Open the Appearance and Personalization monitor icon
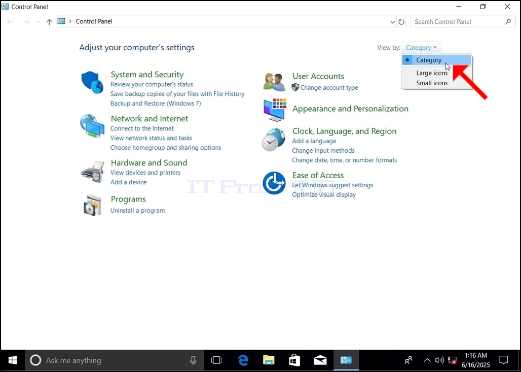Screen dimensions: 521x372 (275, 110)
